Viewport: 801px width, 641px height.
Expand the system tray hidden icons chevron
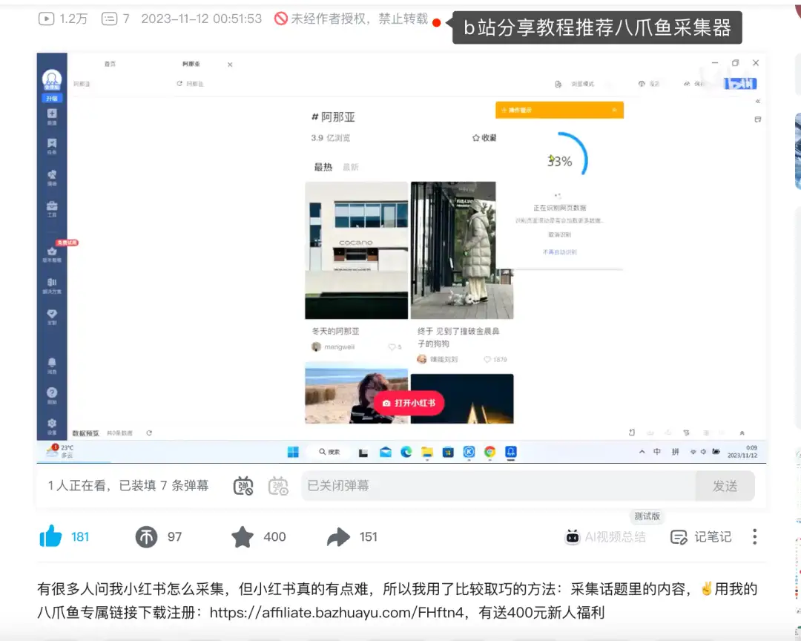(x=642, y=452)
